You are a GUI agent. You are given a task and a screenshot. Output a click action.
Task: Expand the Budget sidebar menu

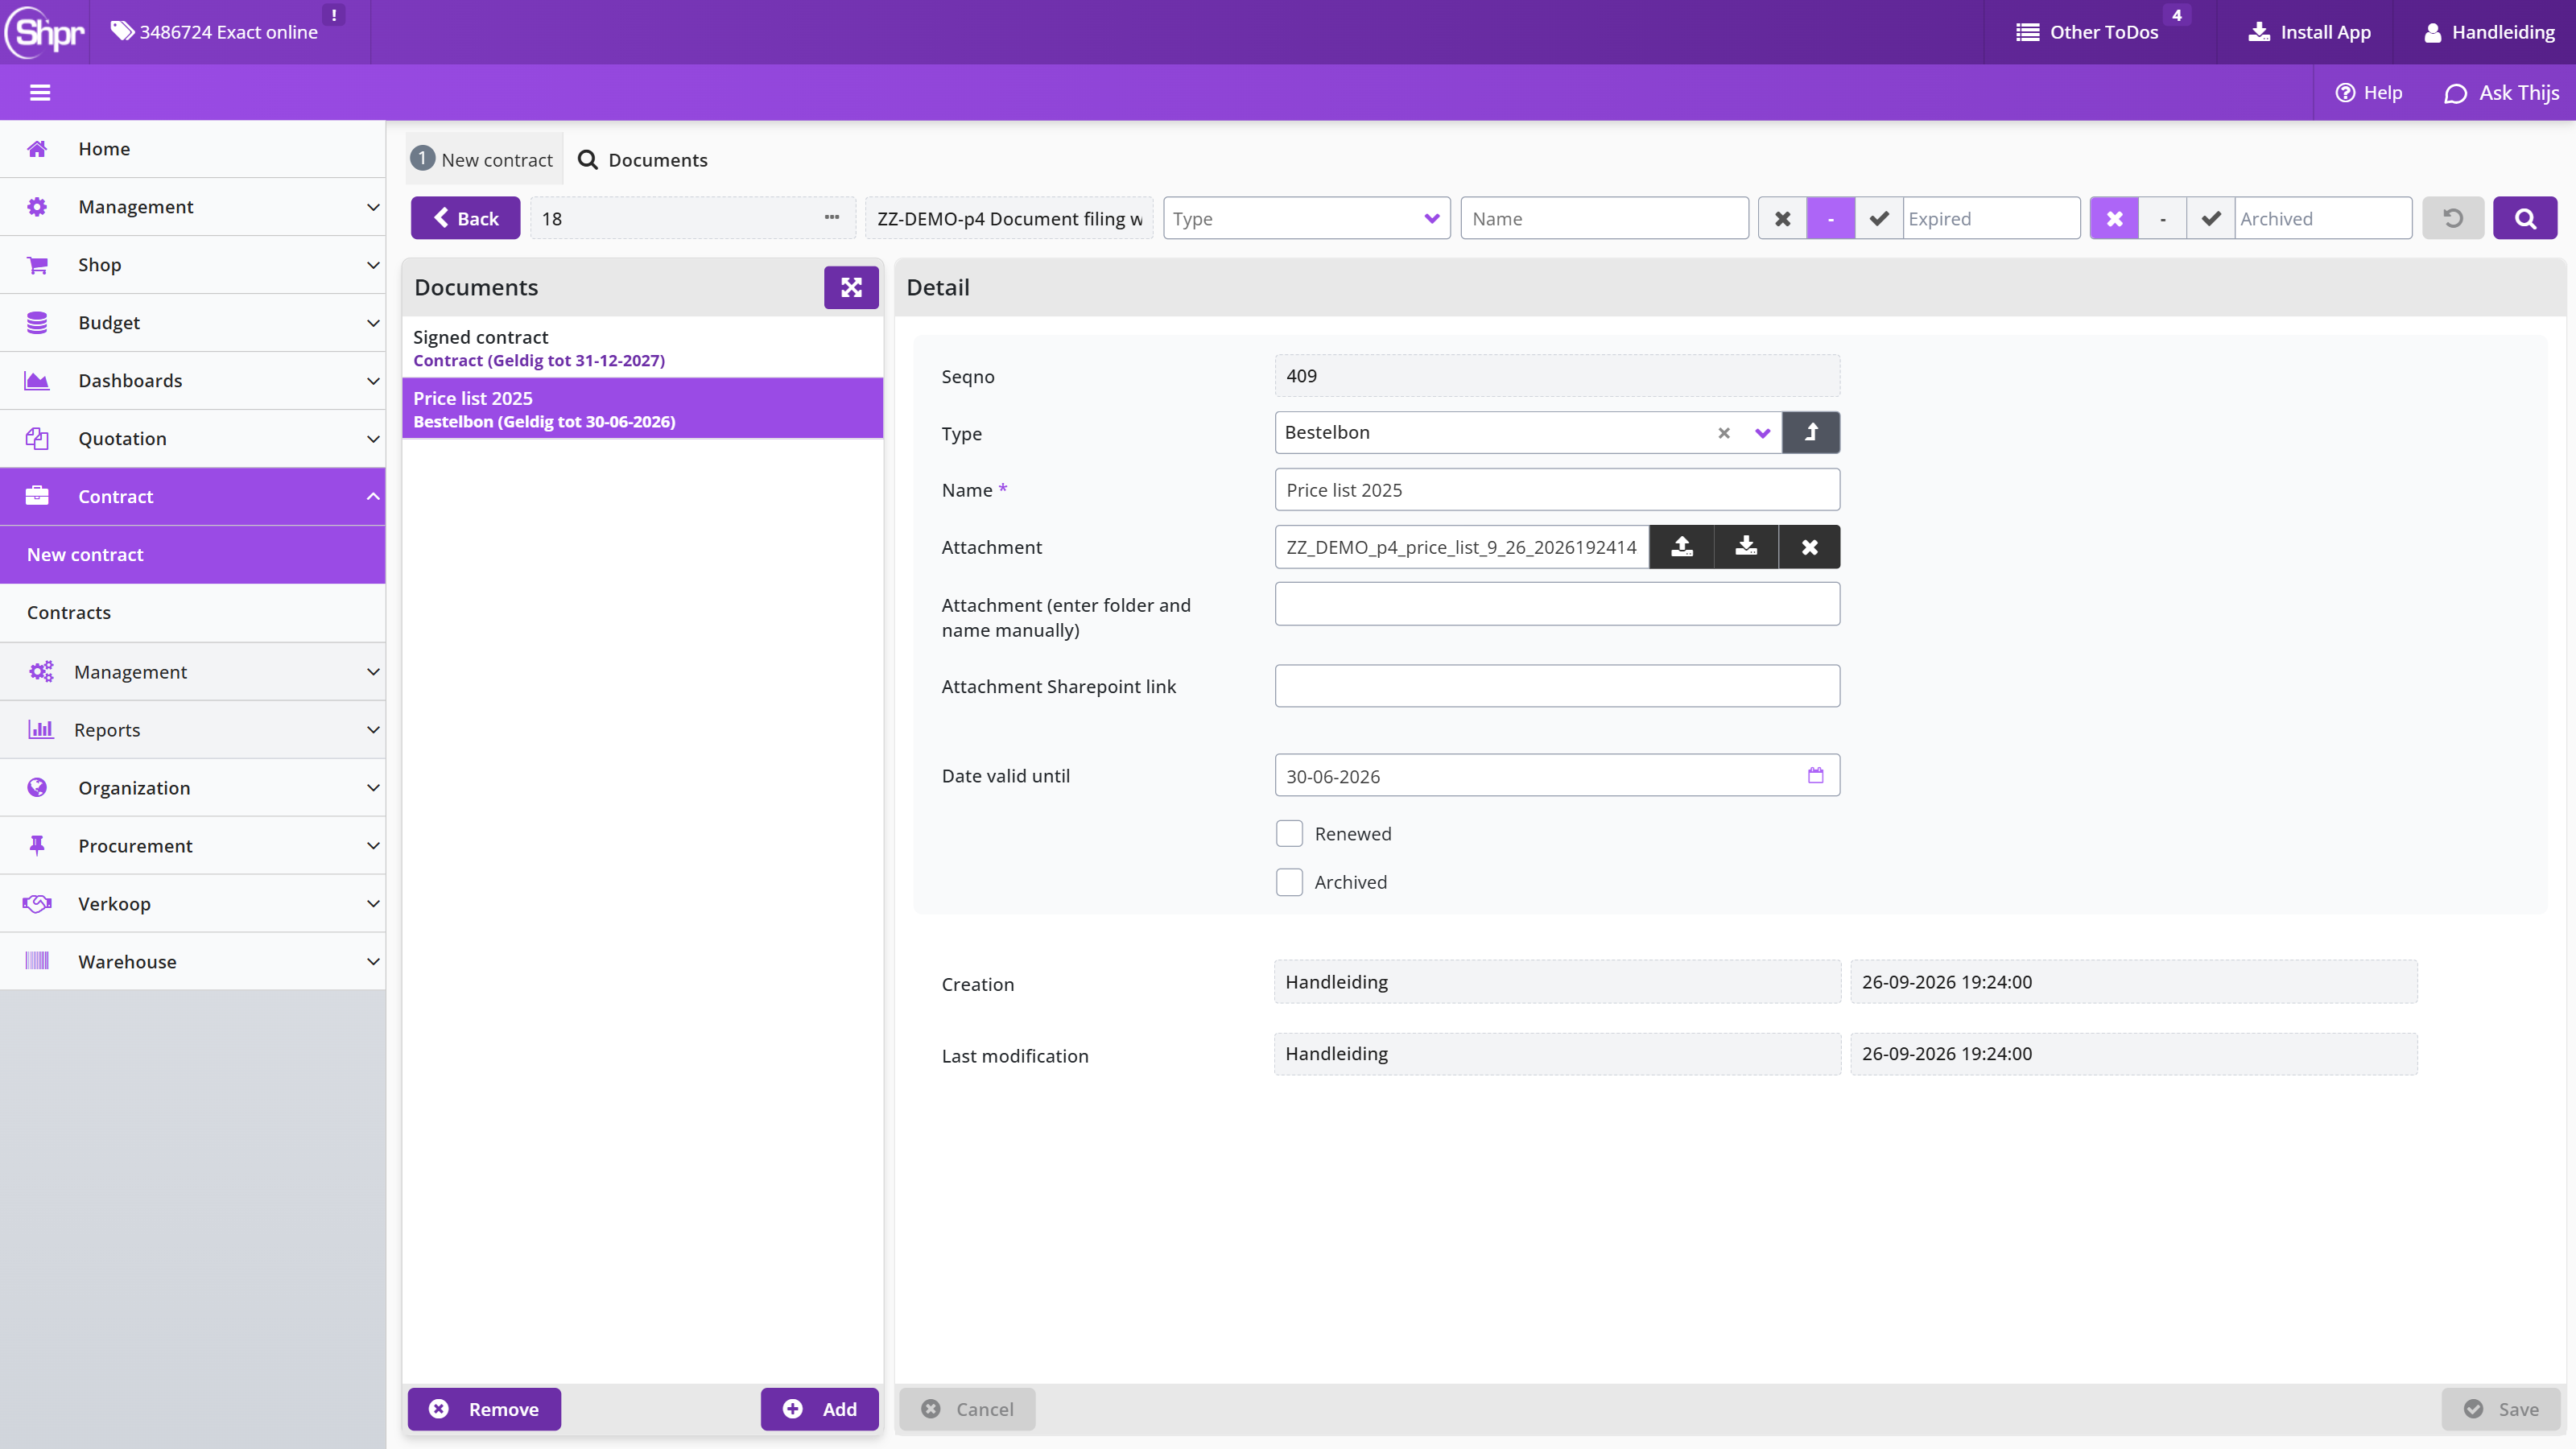pos(192,323)
